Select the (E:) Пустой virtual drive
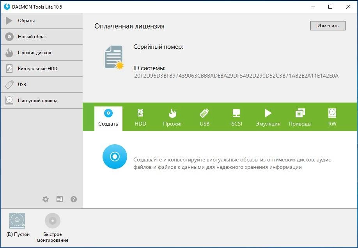Image resolution: width=358 pixels, height=248 pixels. pos(18,225)
